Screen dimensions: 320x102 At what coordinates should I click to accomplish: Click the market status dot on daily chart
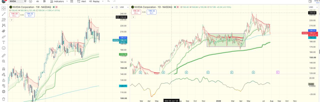click(174, 7)
